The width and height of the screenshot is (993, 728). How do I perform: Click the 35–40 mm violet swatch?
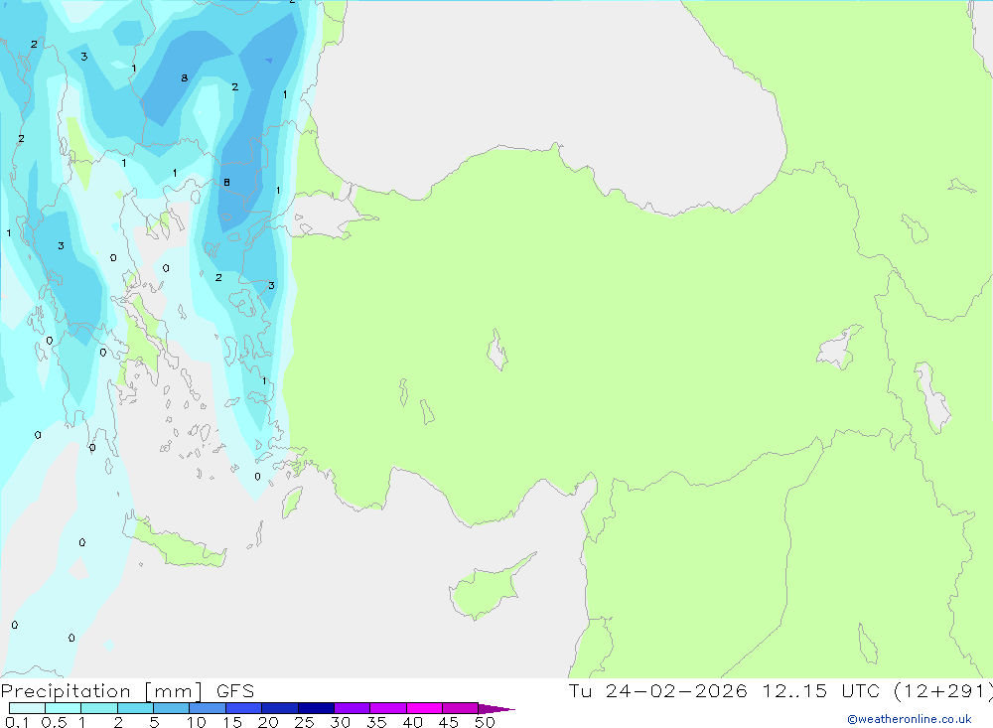click(x=387, y=708)
